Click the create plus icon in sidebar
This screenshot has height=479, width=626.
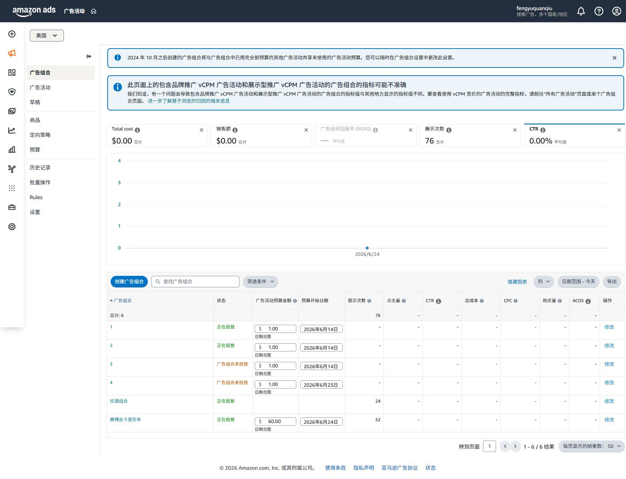pos(12,34)
